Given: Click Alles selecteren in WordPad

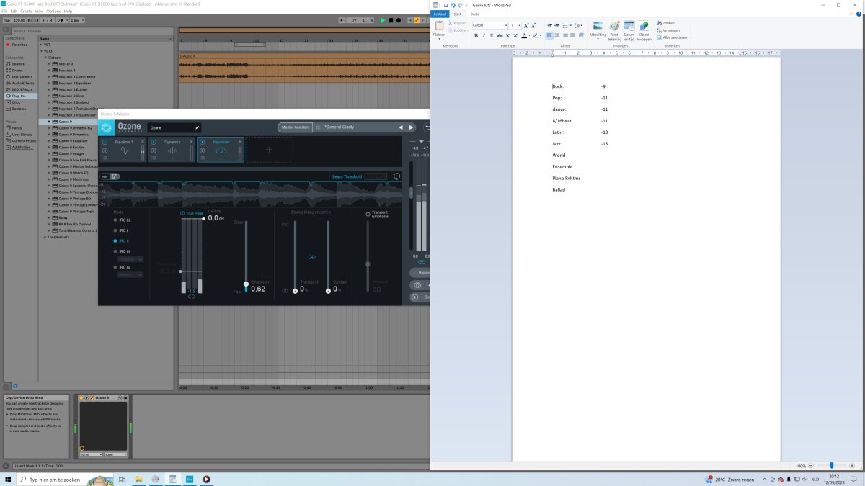Looking at the screenshot, I should click(671, 37).
